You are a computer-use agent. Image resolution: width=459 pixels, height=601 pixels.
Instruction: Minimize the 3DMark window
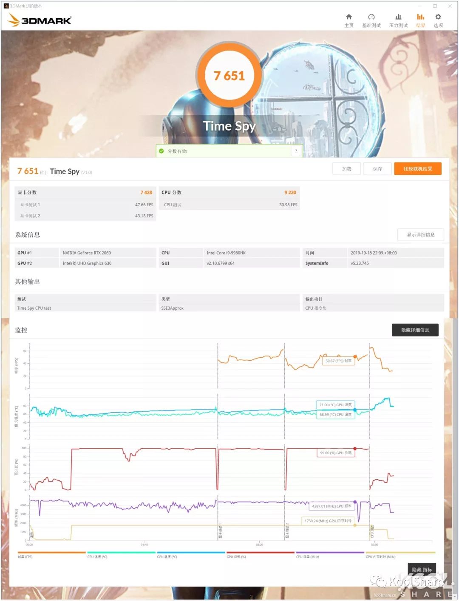pos(420,6)
